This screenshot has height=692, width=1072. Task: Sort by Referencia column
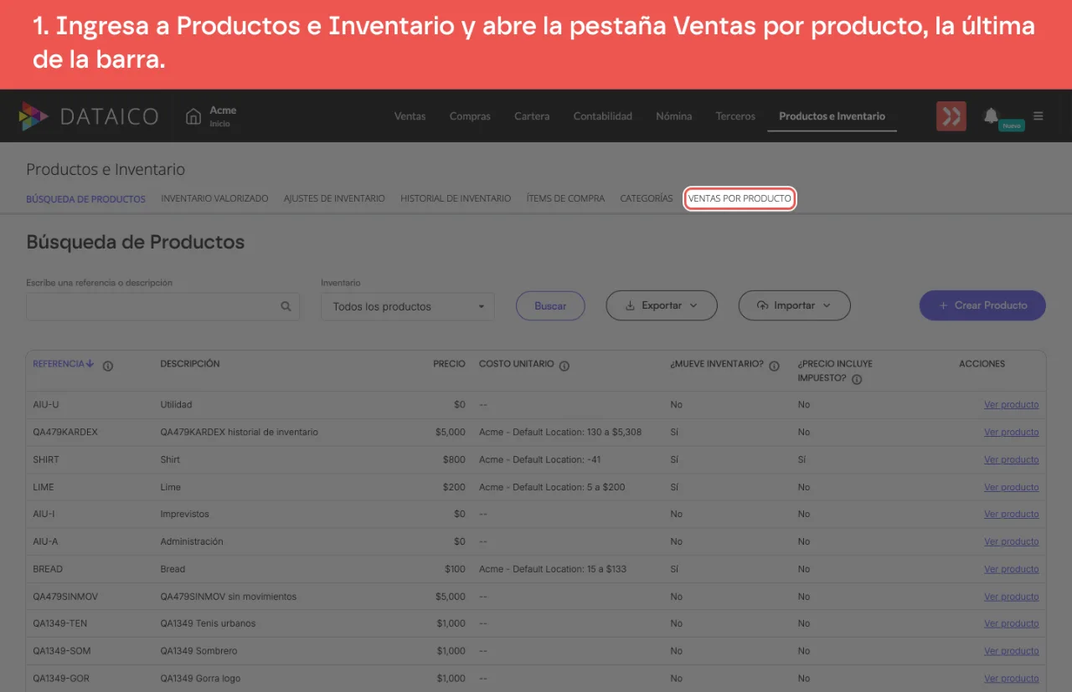63,364
